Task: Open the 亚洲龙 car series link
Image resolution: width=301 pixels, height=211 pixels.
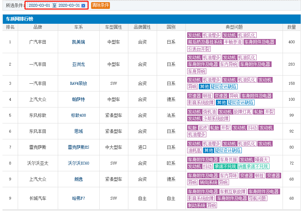Action: coord(78,64)
